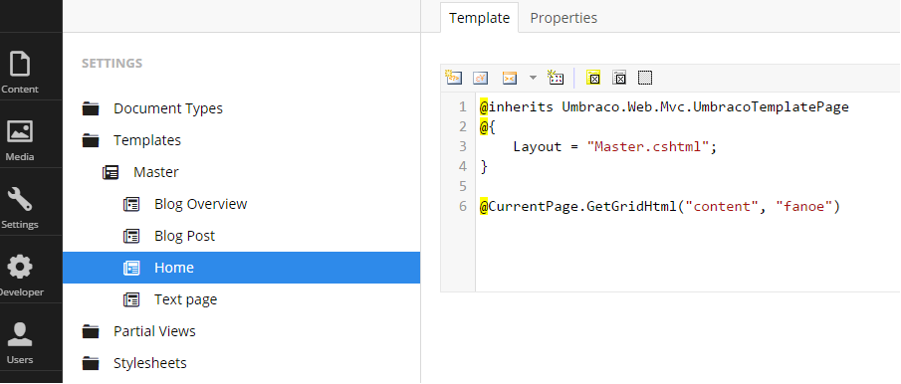
Task: Expand the Document Types folder
Action: point(91,108)
